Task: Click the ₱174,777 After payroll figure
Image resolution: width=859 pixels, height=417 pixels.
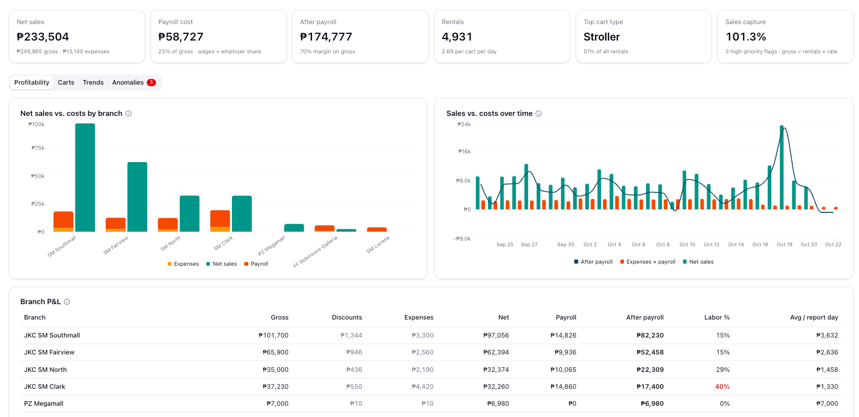Action: coord(326,37)
